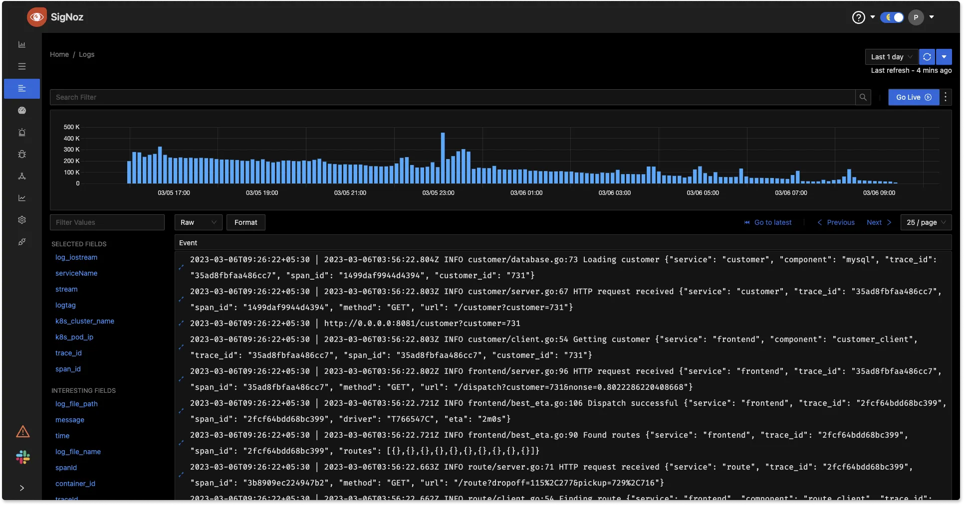Click the orange warning triangle icon
Image resolution: width=964 pixels, height=505 pixels.
point(23,432)
